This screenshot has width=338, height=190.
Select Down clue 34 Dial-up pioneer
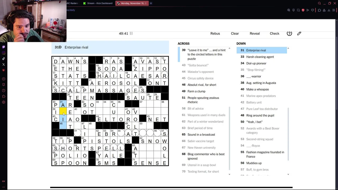pos(262,63)
